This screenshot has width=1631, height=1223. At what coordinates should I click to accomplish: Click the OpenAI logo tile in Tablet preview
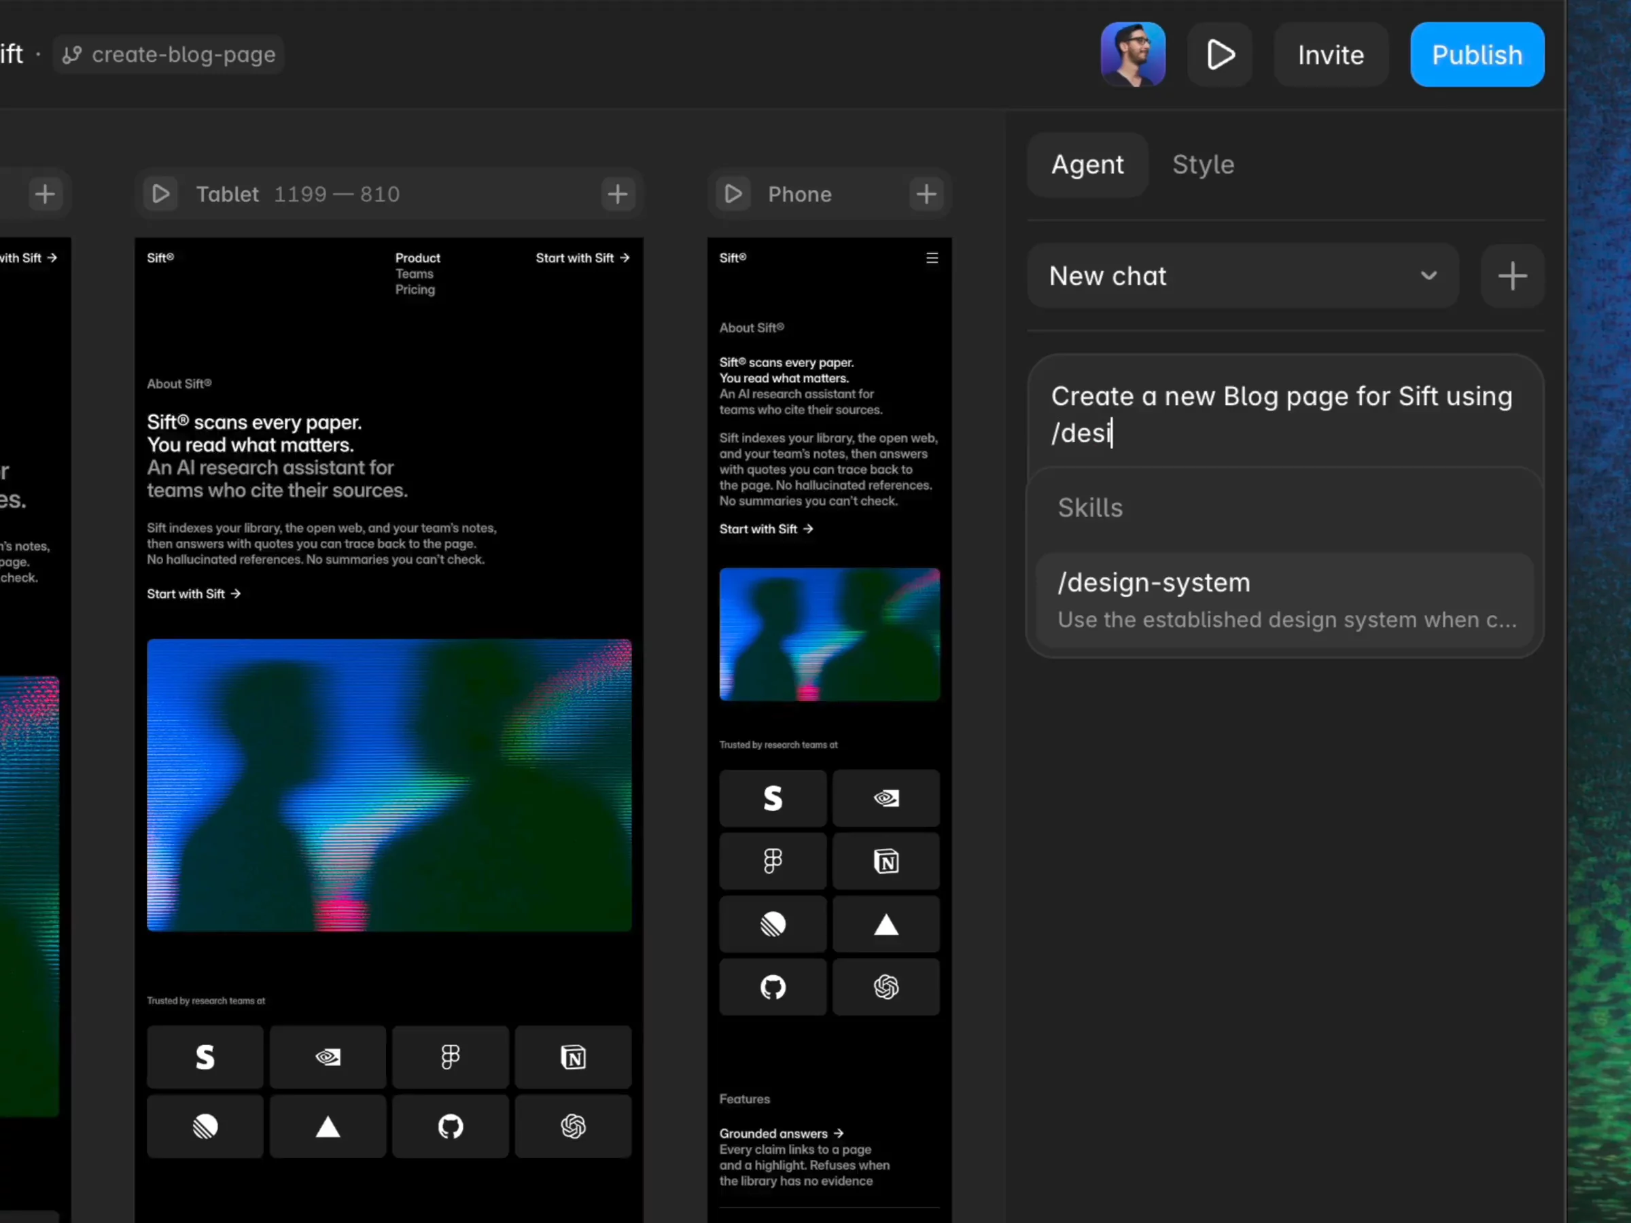[x=574, y=1127]
